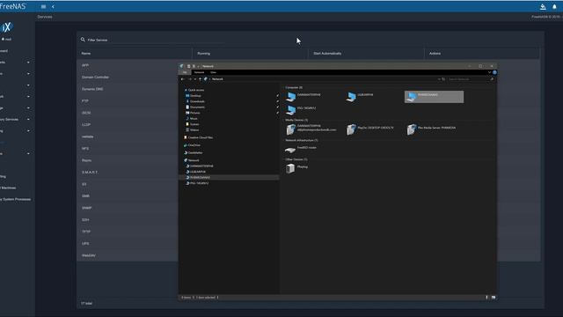Select the SMB service row
Image resolution: width=563 pixels, height=317 pixels.
[x=128, y=196]
